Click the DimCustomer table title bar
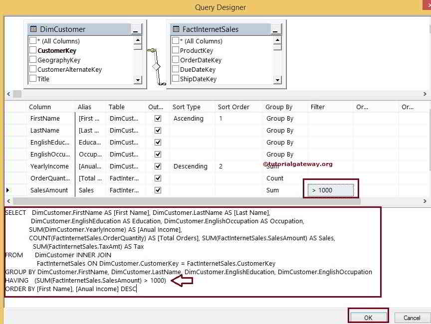The height and width of the screenshot is (324, 431). (x=79, y=29)
